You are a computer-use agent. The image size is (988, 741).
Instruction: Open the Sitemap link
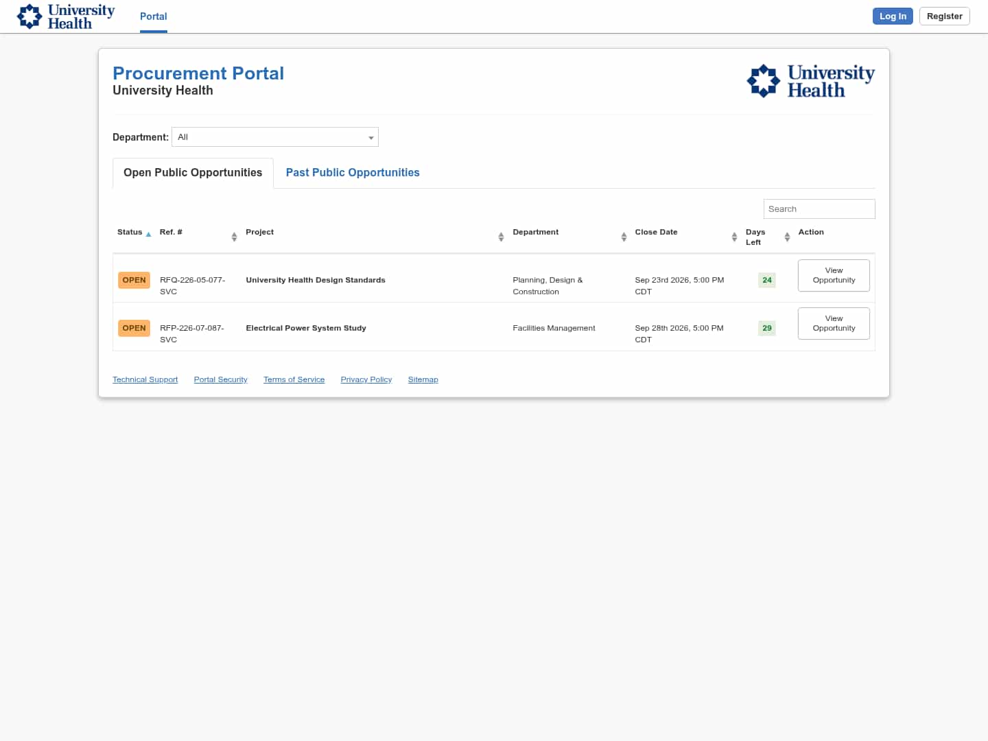click(423, 379)
